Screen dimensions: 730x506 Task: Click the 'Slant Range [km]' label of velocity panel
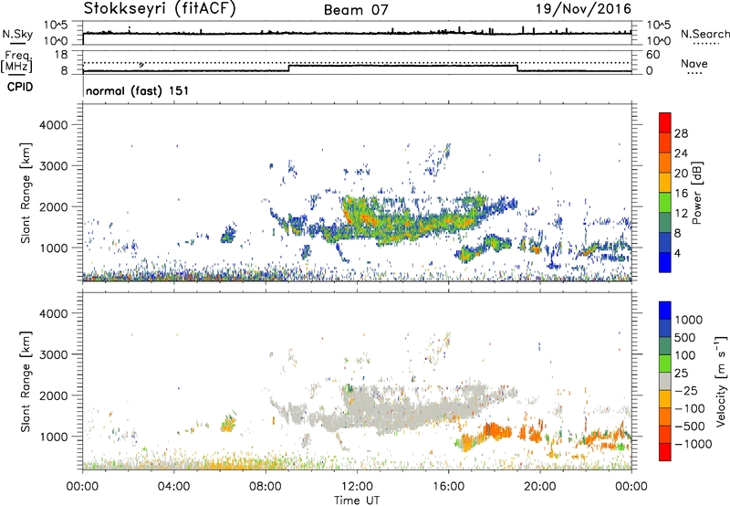[26, 381]
